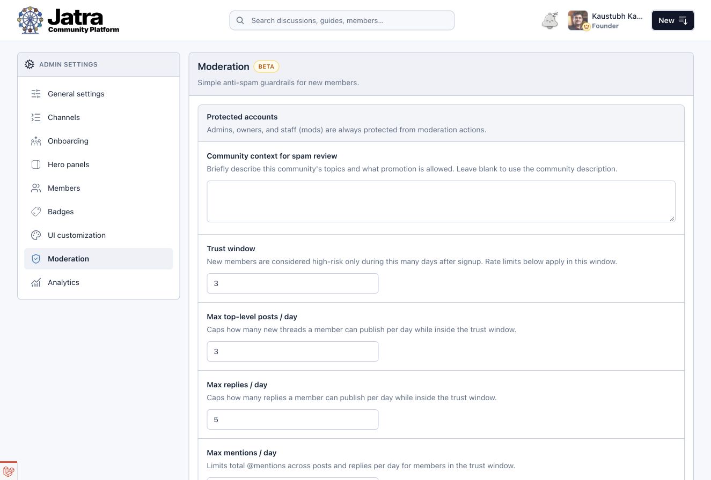711x480 pixels.
Task: Open the Analytics page
Action: (x=99, y=282)
